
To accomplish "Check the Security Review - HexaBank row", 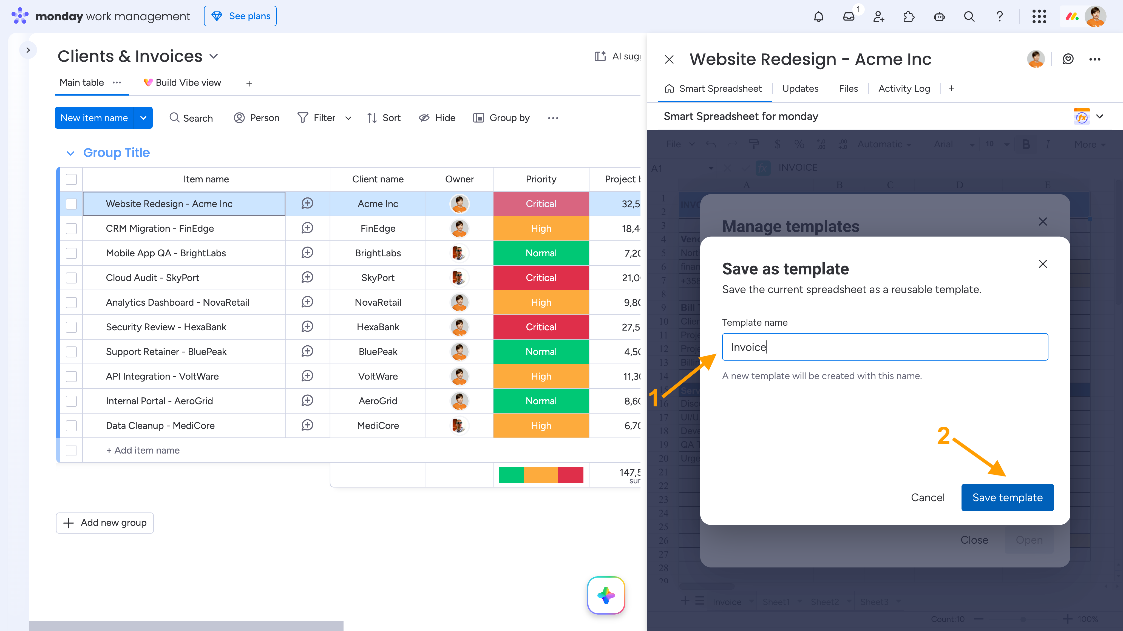I will [71, 327].
